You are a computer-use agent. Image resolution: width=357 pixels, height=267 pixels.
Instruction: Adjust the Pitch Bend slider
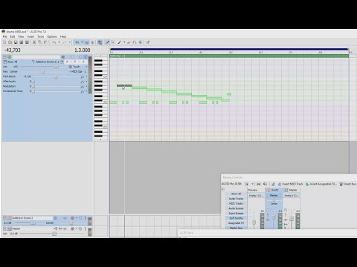[56, 76]
